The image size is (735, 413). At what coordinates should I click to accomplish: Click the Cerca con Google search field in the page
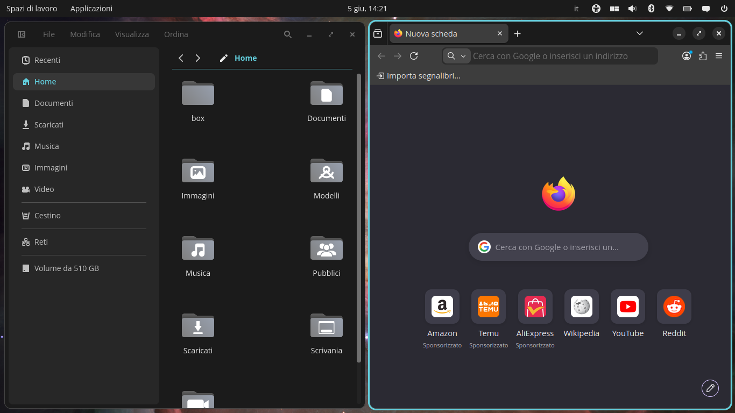tap(559, 247)
